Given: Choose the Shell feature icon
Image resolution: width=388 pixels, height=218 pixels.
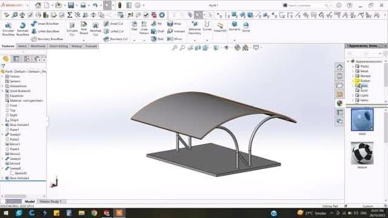Looking at the screenshot, I should (x=158, y=39).
